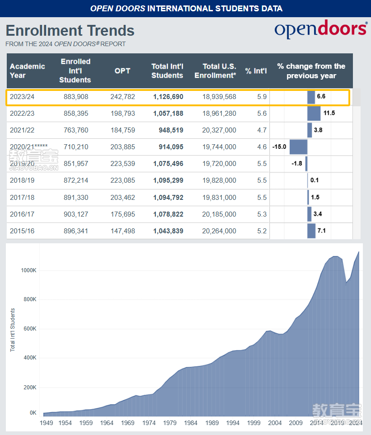Click the 1000K y-axis label

click(x=28, y=270)
